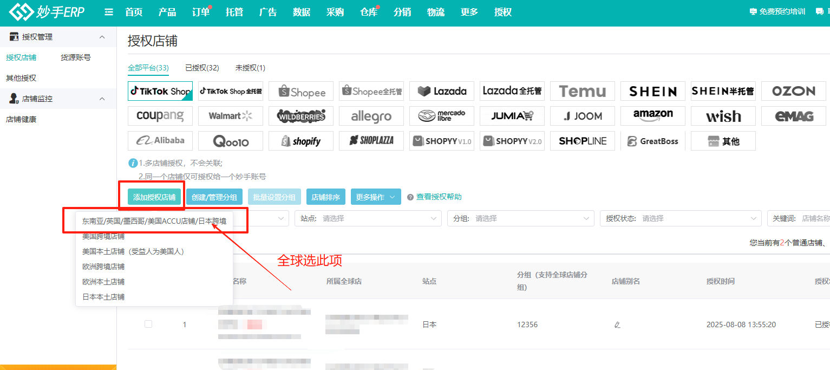Screen dimensions: 830x370
Task: Click the 店铺排序 button
Action: tap(326, 197)
